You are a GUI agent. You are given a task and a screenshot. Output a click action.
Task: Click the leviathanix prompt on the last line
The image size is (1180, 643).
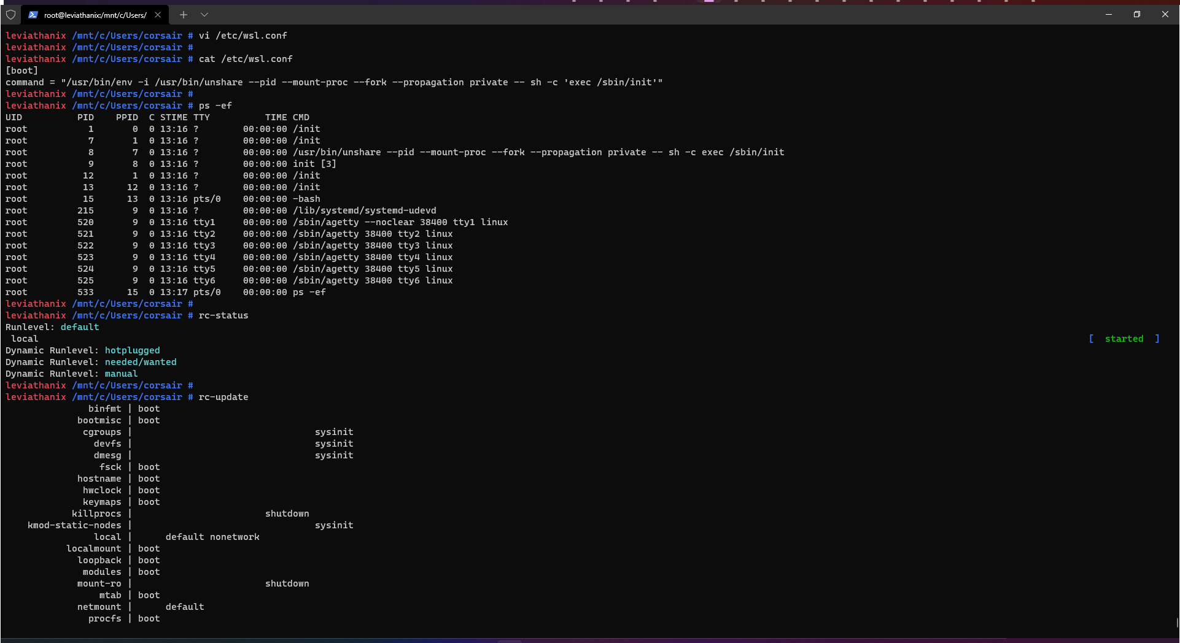click(x=36, y=397)
